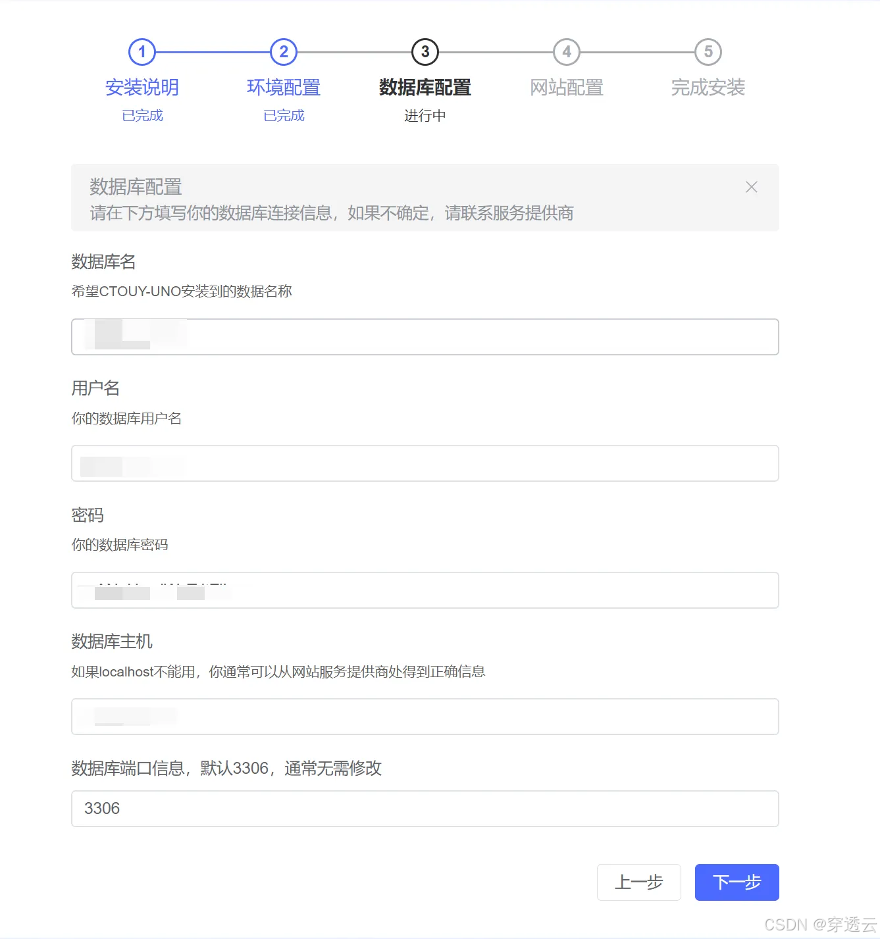Click the 数据库名 input field
This screenshot has height=939, width=880.
click(425, 336)
